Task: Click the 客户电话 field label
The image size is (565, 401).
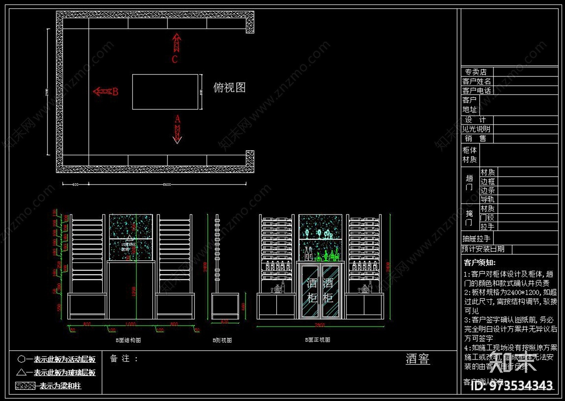Action: [x=476, y=91]
